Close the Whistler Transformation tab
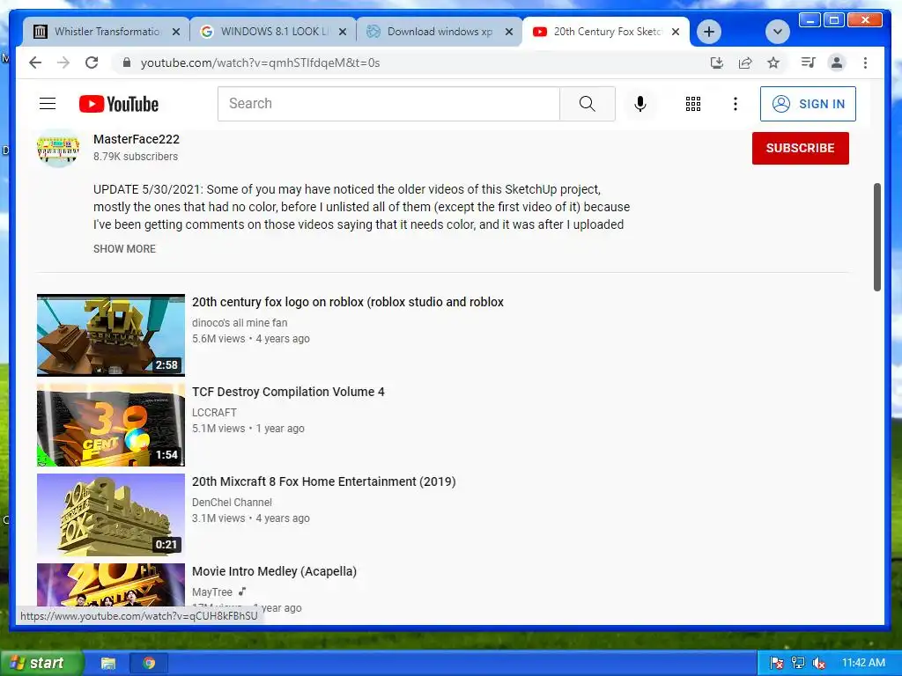Screen dimensions: 902x676 [176, 32]
